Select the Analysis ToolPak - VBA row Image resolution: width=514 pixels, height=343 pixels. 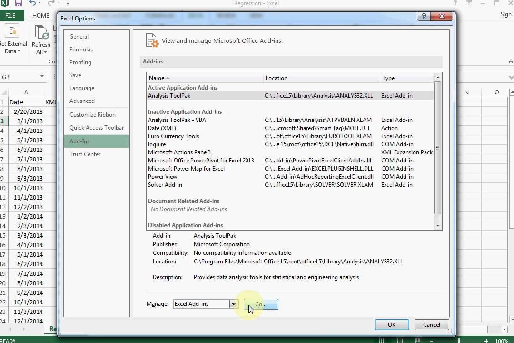290,120
